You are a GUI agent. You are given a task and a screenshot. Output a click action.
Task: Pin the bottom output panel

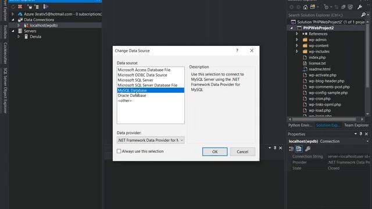click(x=275, y=148)
